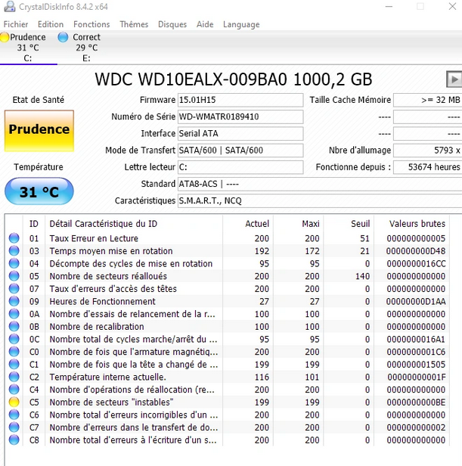Click the Lettre lecteur field C:
Viewport: 462px width, 466px height.
[x=240, y=167]
